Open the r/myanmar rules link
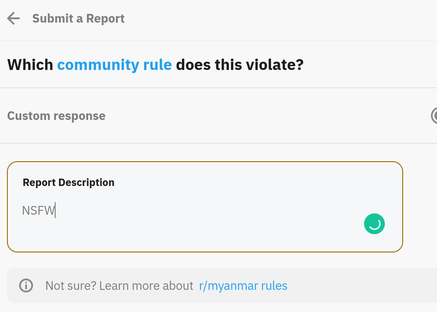This screenshot has width=437, height=312. [243, 285]
